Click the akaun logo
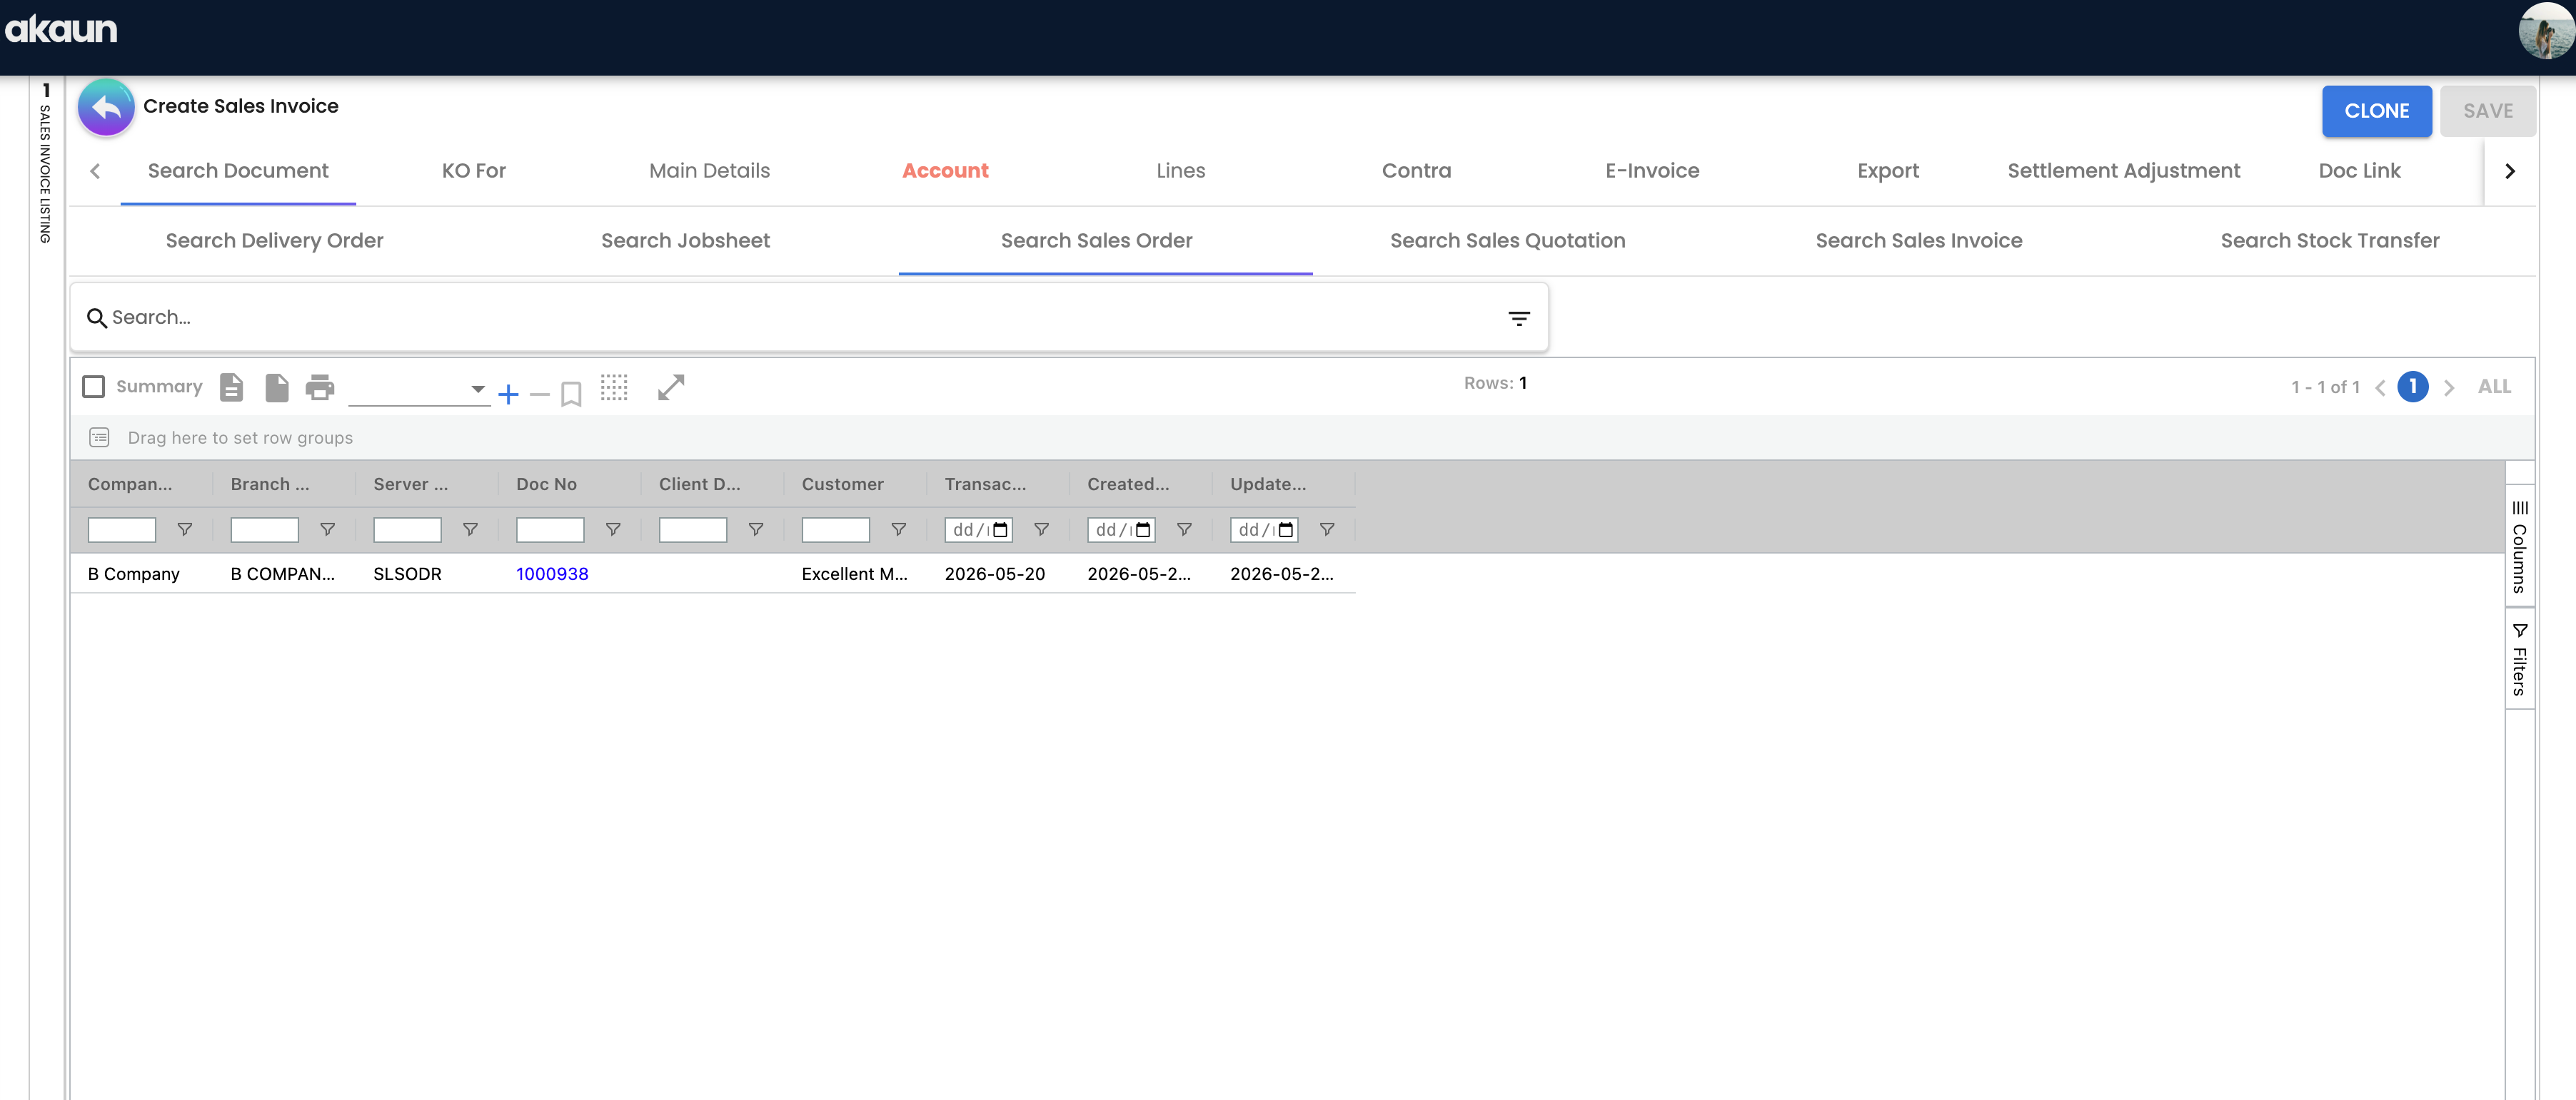Image resolution: width=2576 pixels, height=1100 pixels. click(61, 29)
